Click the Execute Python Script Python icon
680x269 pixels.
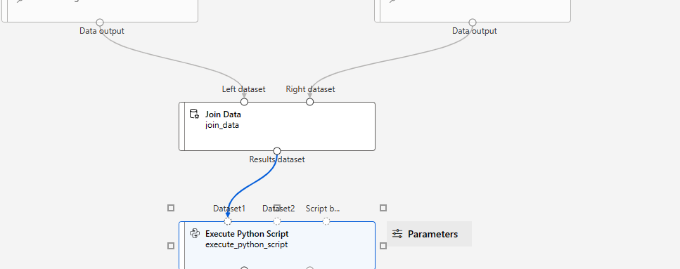195,233
